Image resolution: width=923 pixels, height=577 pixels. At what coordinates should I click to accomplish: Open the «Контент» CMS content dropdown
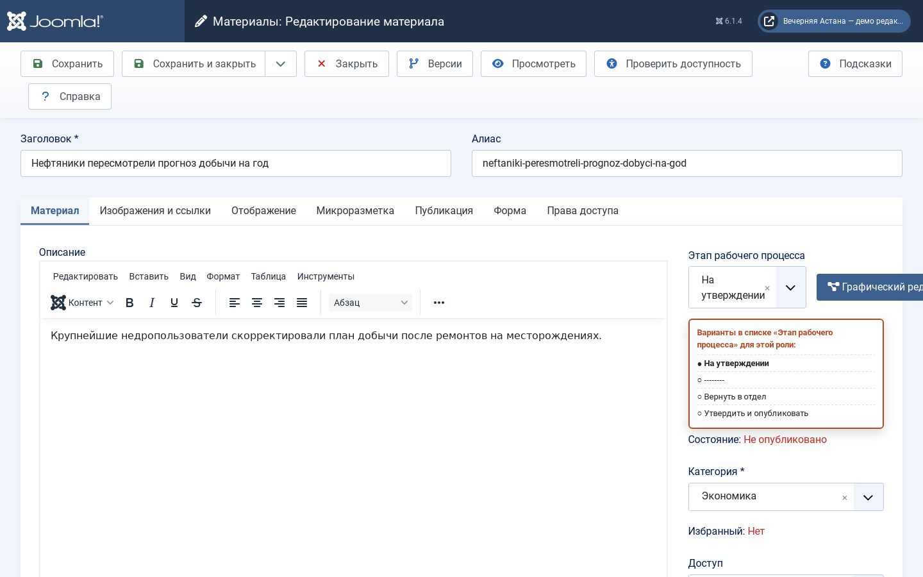[82, 303]
